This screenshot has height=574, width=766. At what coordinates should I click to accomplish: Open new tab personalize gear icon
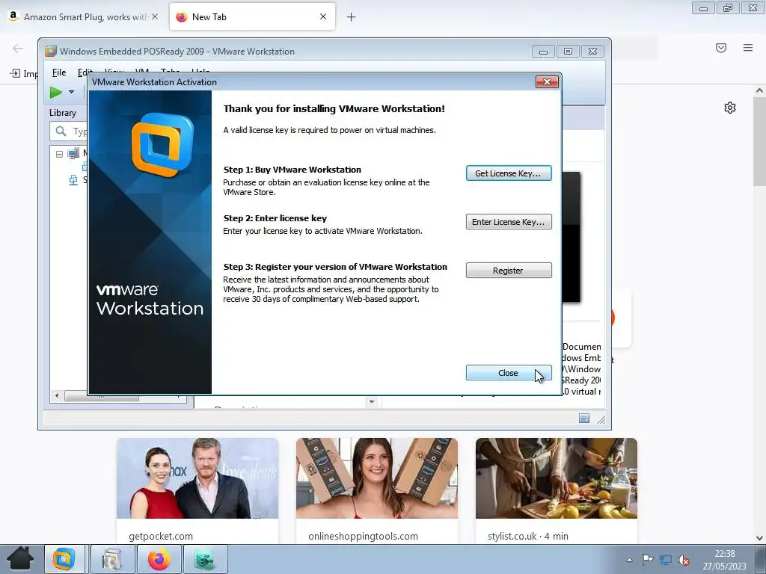(730, 108)
